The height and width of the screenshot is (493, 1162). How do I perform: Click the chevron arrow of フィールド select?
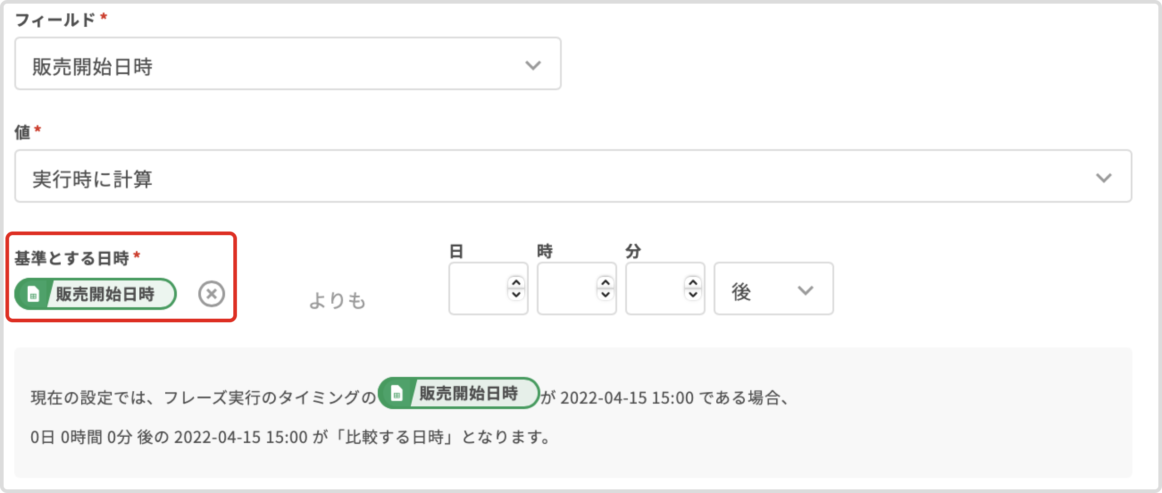[533, 65]
